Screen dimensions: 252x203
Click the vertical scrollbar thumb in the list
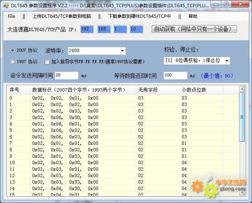click(x=242, y=117)
